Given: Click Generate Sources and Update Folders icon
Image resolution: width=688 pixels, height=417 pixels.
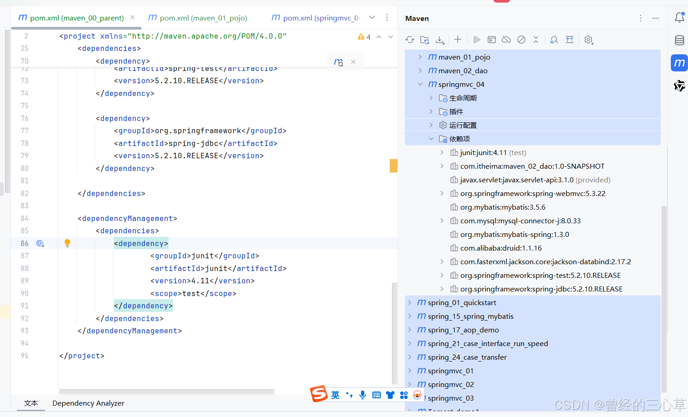Looking at the screenshot, I should click(425, 40).
